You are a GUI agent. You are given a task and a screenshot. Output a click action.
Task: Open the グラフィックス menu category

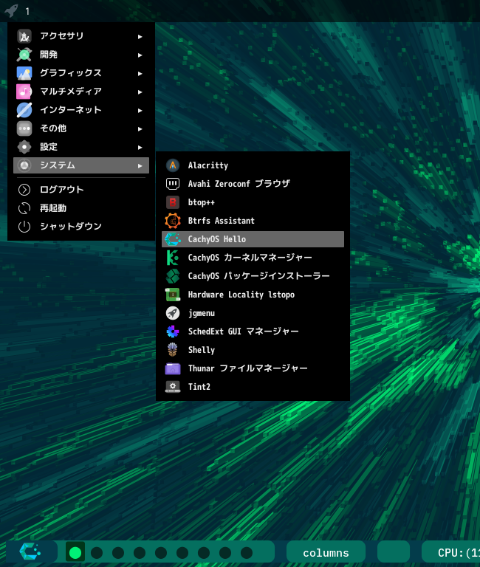point(81,73)
